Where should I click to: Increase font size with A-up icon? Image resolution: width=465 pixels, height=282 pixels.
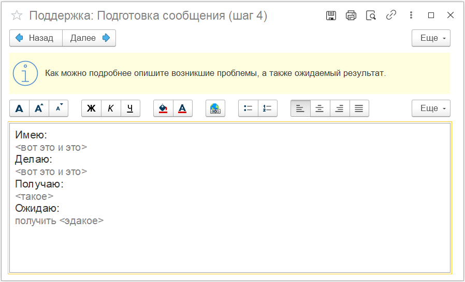pyautogui.click(x=39, y=108)
